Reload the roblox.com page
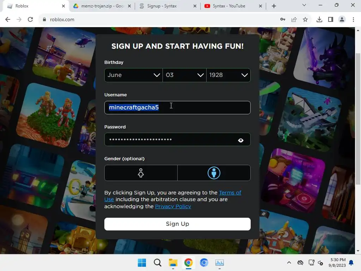 pyautogui.click(x=30, y=20)
